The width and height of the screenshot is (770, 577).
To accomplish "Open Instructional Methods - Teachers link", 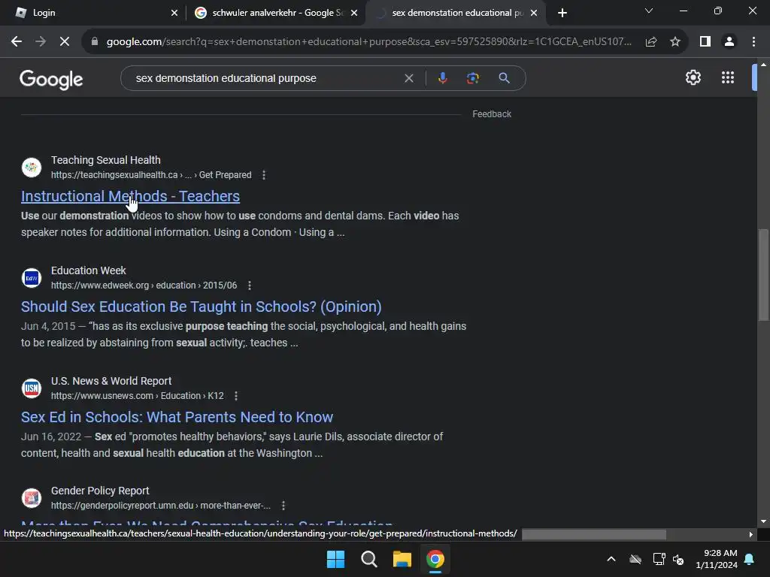I will (130, 196).
